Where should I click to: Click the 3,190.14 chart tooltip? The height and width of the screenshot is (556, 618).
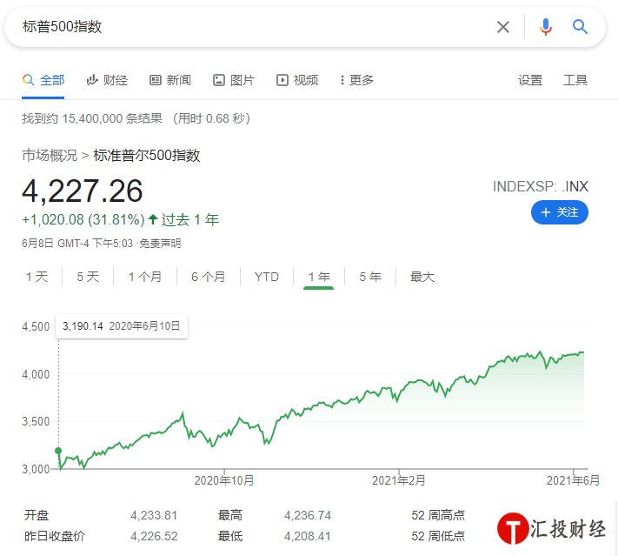tap(122, 326)
